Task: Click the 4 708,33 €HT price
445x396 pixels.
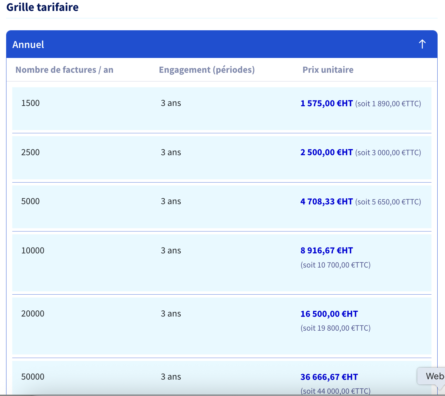Action: [x=327, y=202]
